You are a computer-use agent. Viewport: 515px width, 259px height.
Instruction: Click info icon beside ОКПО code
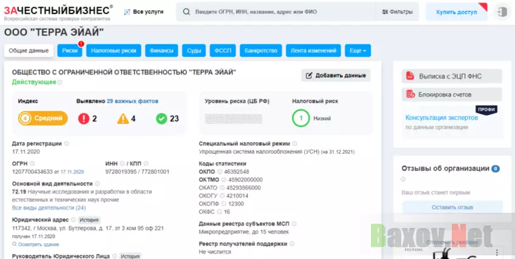tap(219, 171)
